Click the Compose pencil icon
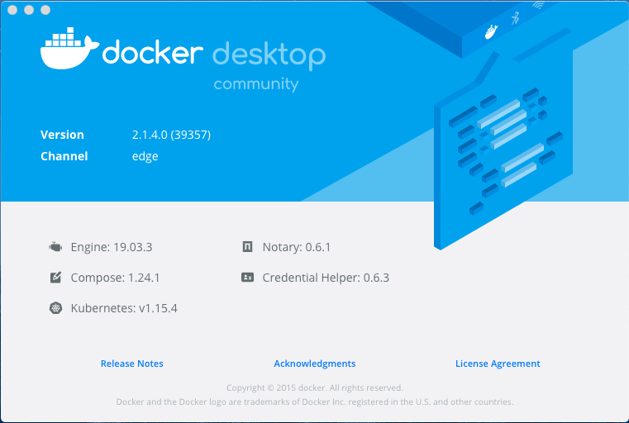 pos(55,278)
